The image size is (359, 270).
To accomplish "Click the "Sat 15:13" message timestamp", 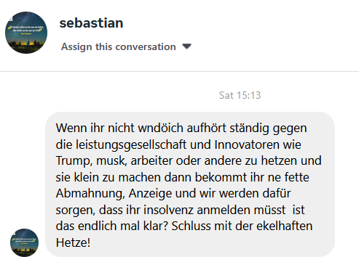I will [x=240, y=95].
